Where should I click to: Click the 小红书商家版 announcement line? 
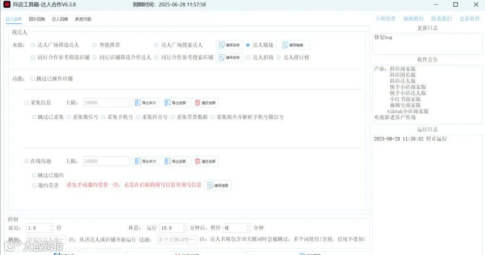coord(405,99)
